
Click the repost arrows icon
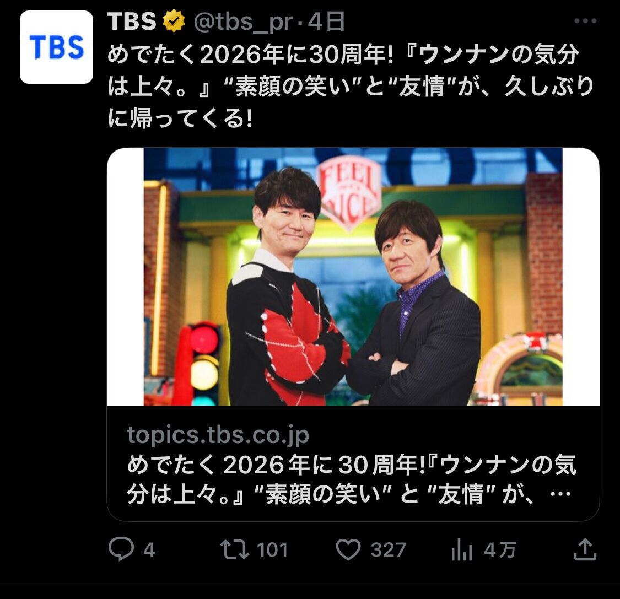234,549
